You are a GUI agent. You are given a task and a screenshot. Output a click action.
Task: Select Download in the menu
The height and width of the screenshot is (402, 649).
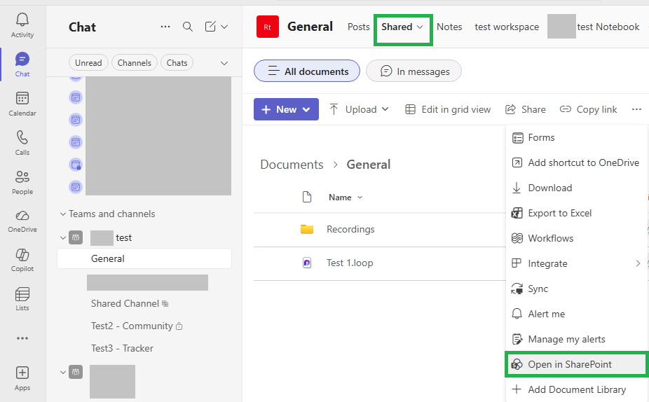coord(576,188)
